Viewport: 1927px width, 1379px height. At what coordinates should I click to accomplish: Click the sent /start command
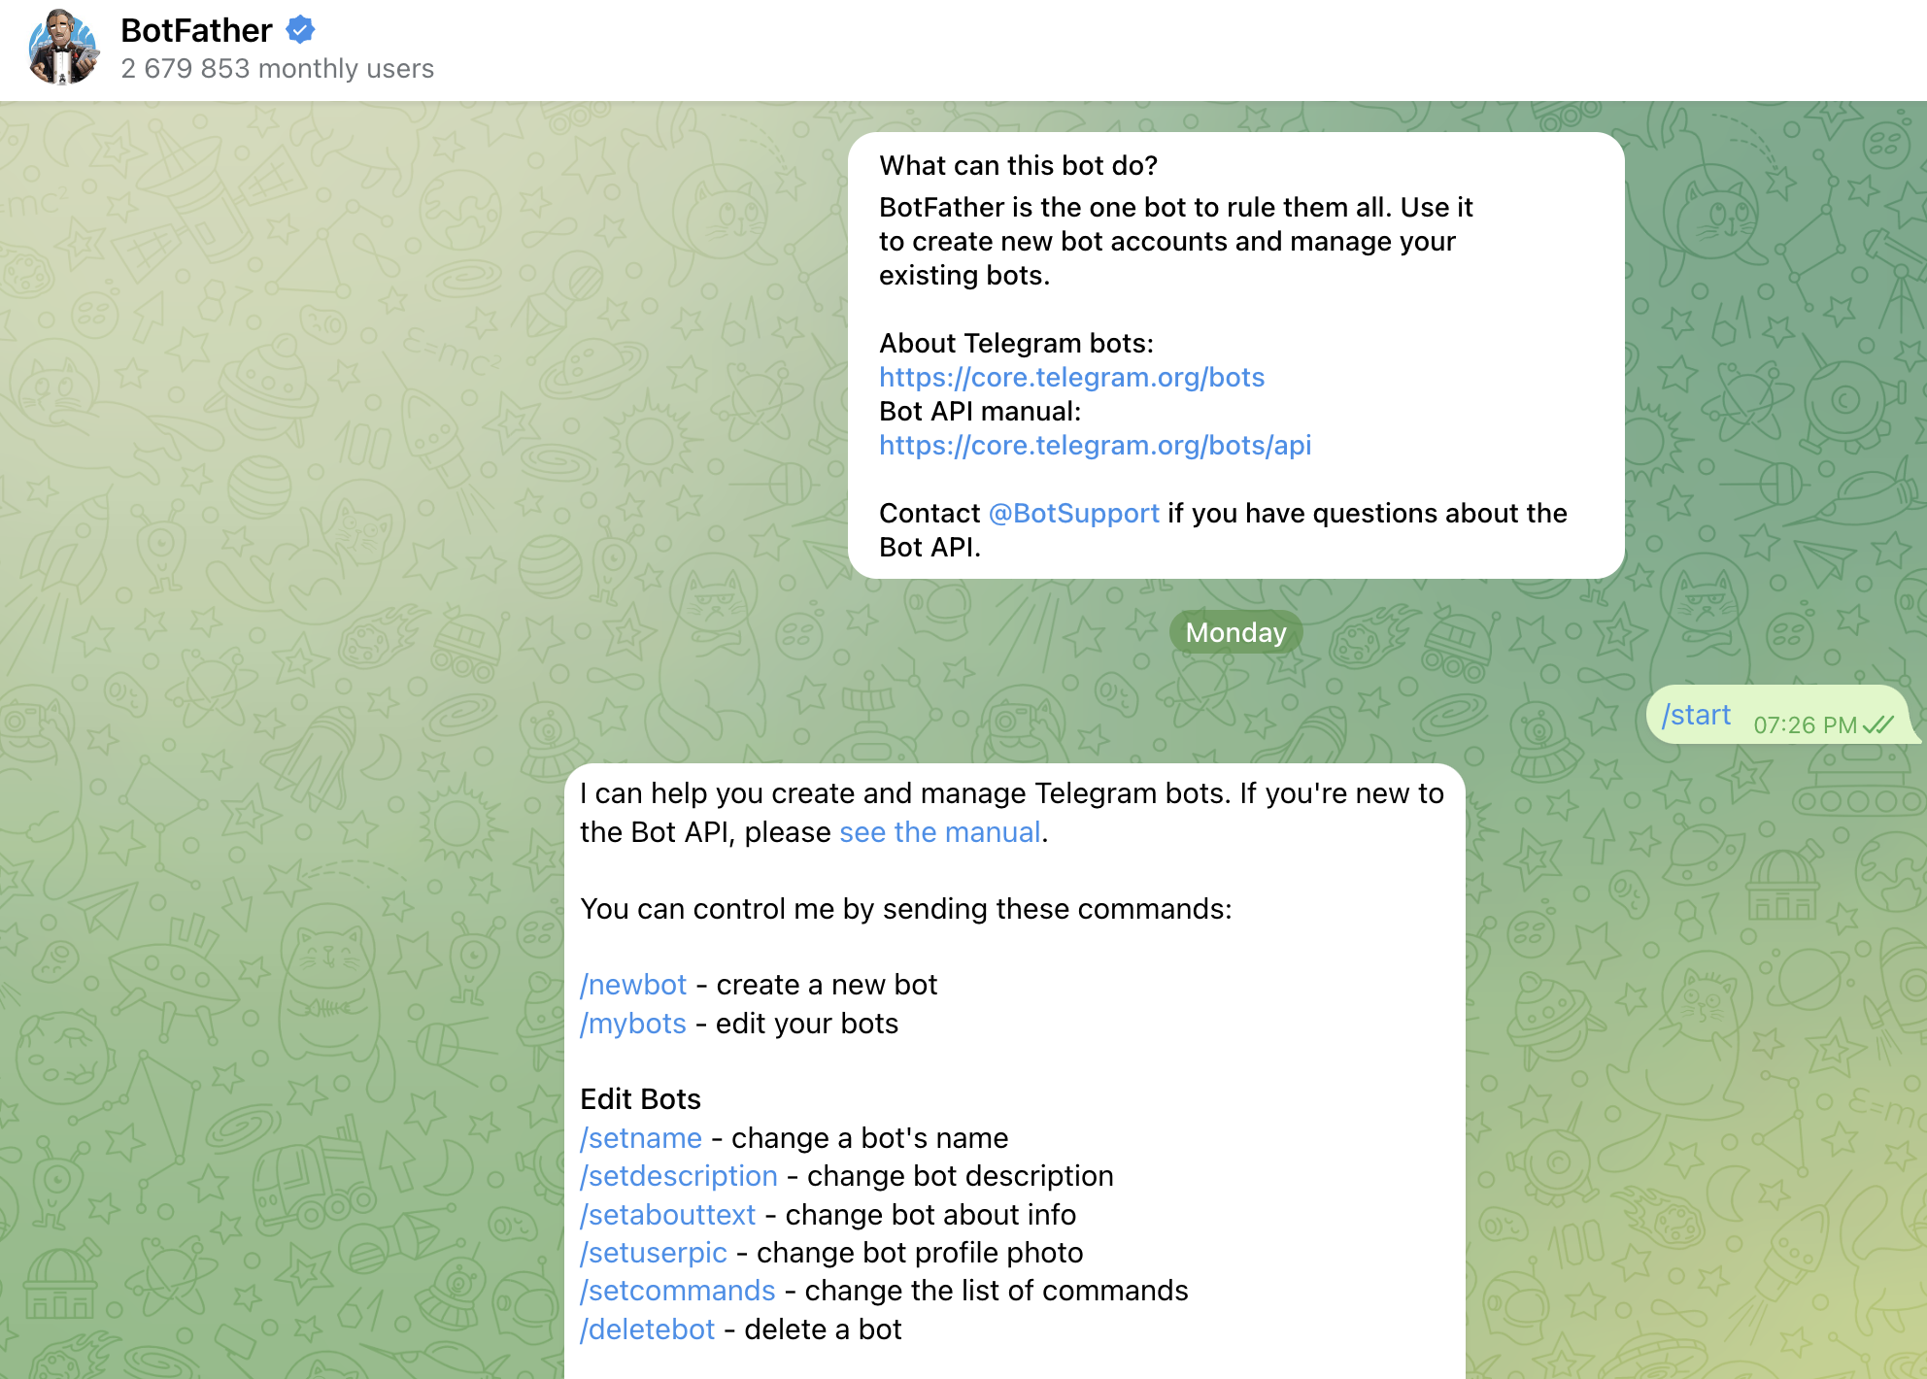coord(1696,715)
